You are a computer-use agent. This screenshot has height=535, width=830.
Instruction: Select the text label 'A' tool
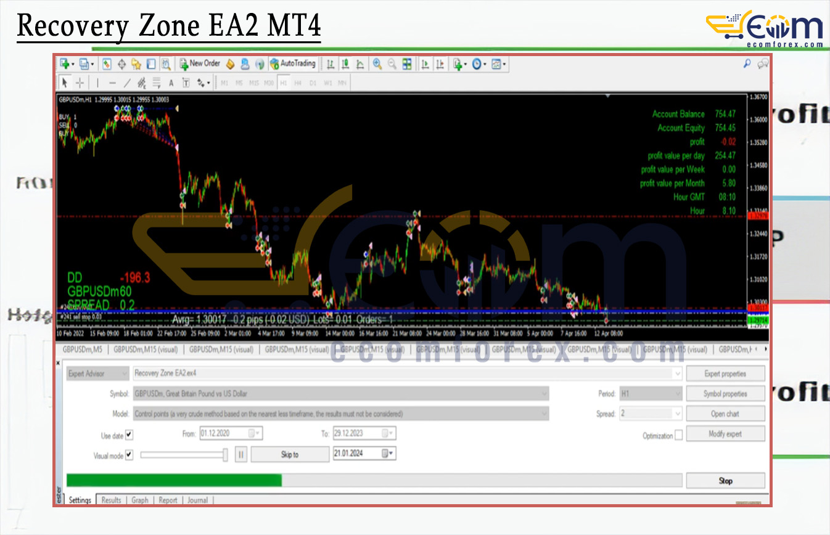pos(171,83)
